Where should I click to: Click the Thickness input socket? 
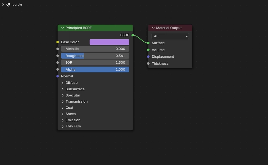click(x=148, y=64)
